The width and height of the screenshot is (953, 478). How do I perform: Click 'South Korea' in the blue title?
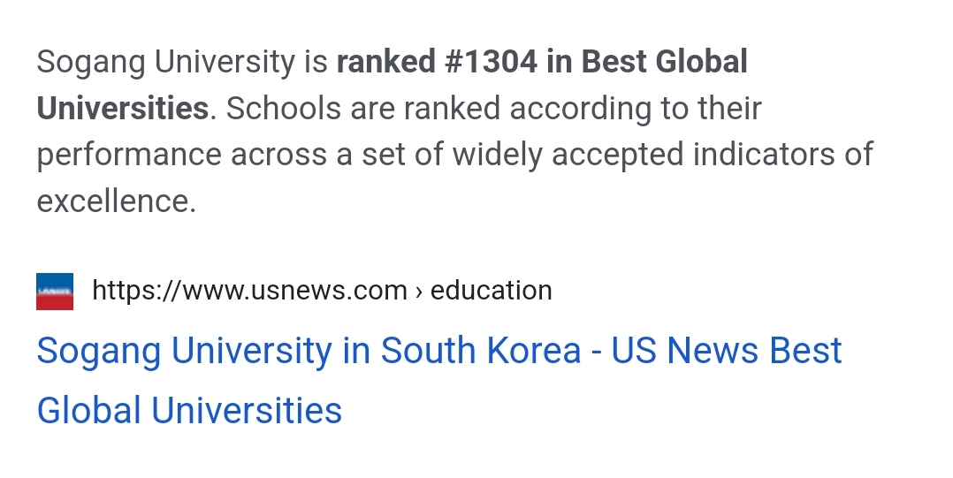[481, 352]
